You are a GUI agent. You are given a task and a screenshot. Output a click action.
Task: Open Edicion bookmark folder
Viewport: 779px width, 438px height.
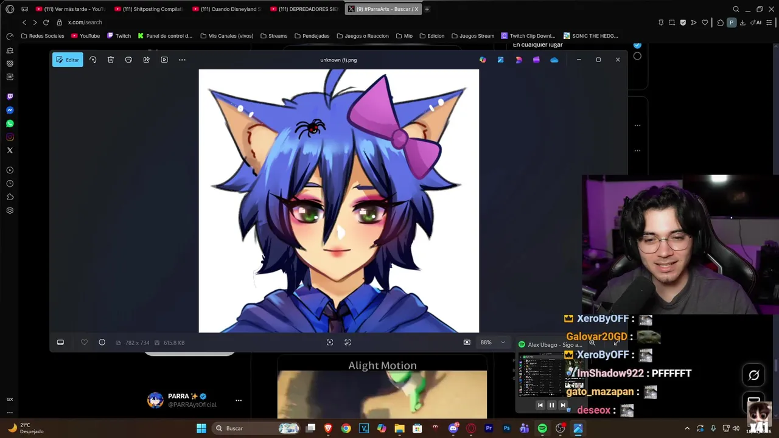pyautogui.click(x=431, y=36)
